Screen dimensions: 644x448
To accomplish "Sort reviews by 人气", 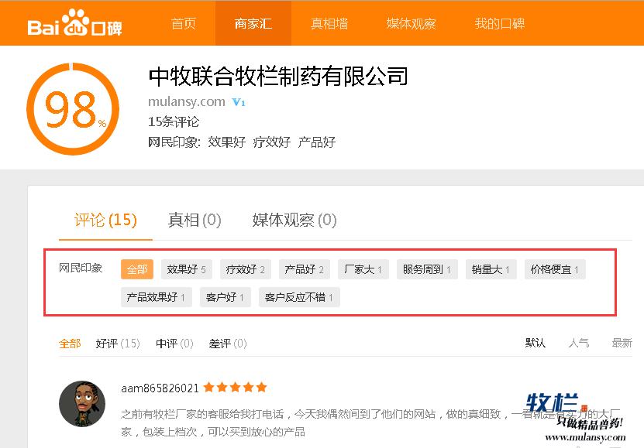I will (579, 343).
